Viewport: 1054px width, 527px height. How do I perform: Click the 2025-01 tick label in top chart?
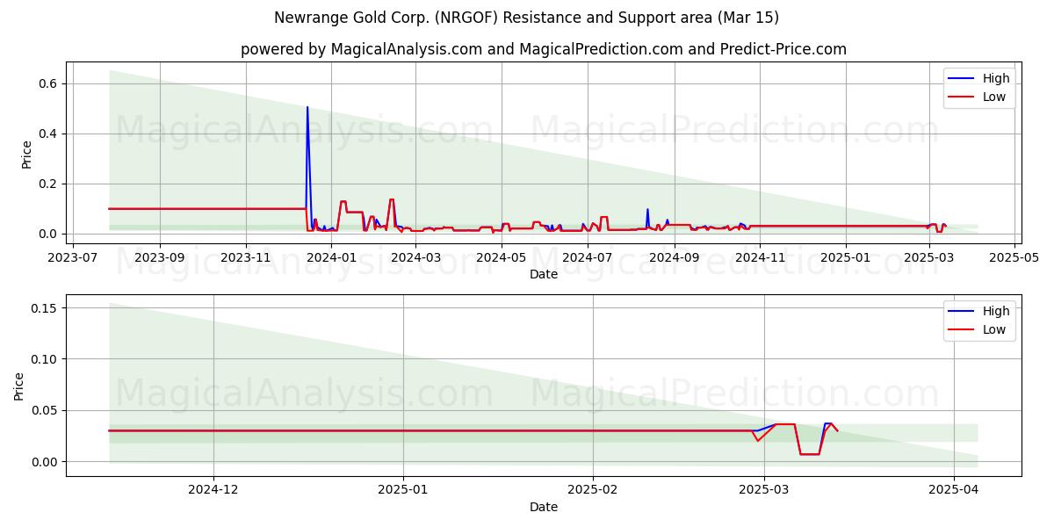844,256
